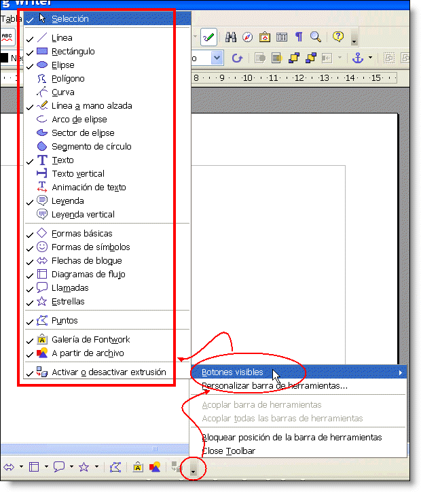Click the Fontwork Gallery icon in bottom toolbar
This screenshot has height=492, width=421.
(137, 467)
